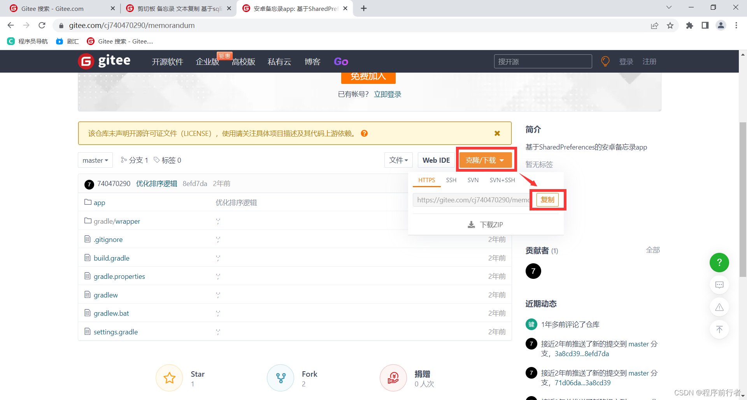Select the HTTPS clone tab

pos(427,180)
